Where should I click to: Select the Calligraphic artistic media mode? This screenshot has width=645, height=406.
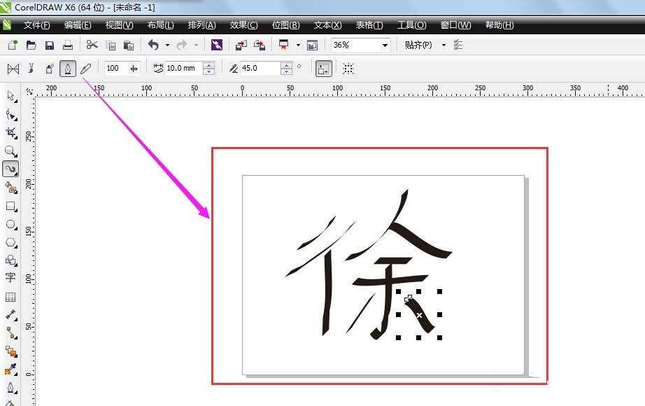(67, 69)
